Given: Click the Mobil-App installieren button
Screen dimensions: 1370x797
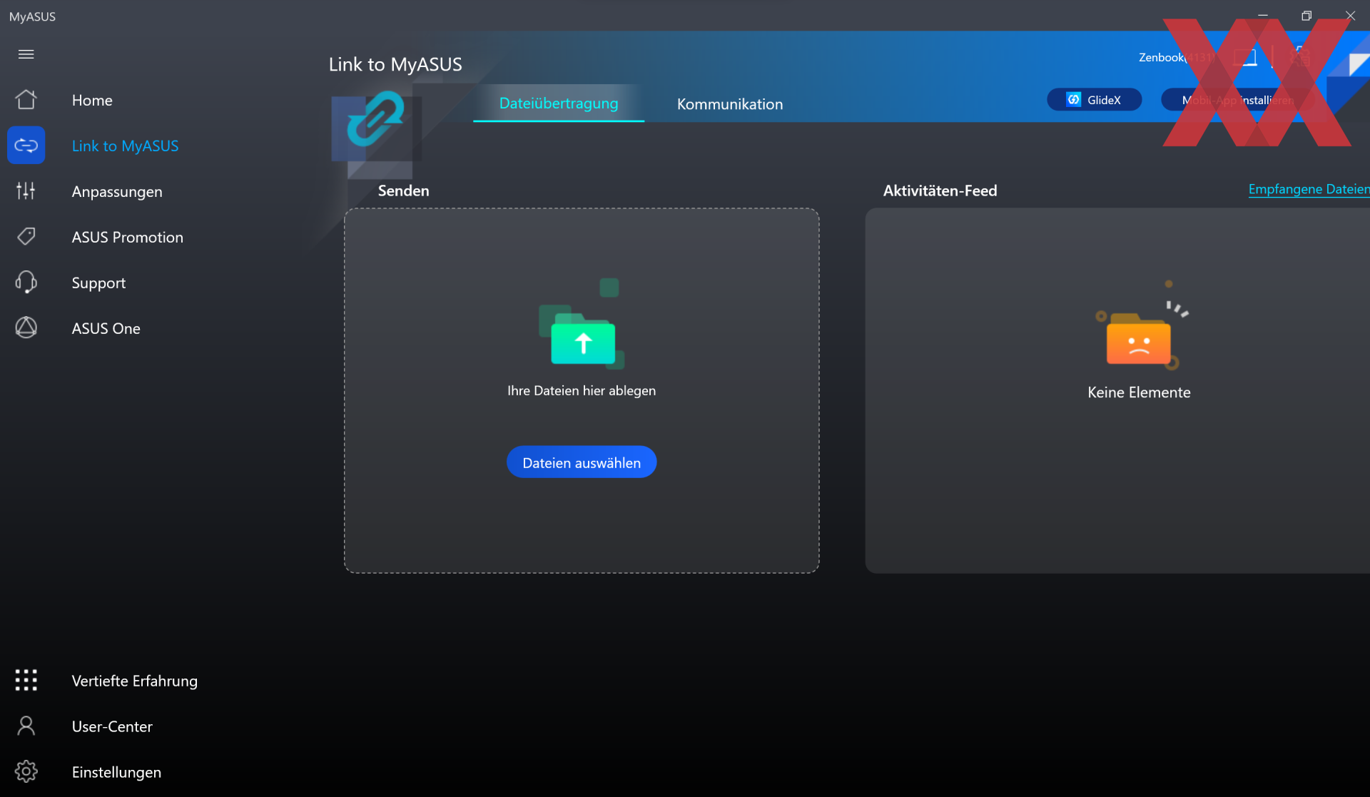Looking at the screenshot, I should (x=1237, y=100).
